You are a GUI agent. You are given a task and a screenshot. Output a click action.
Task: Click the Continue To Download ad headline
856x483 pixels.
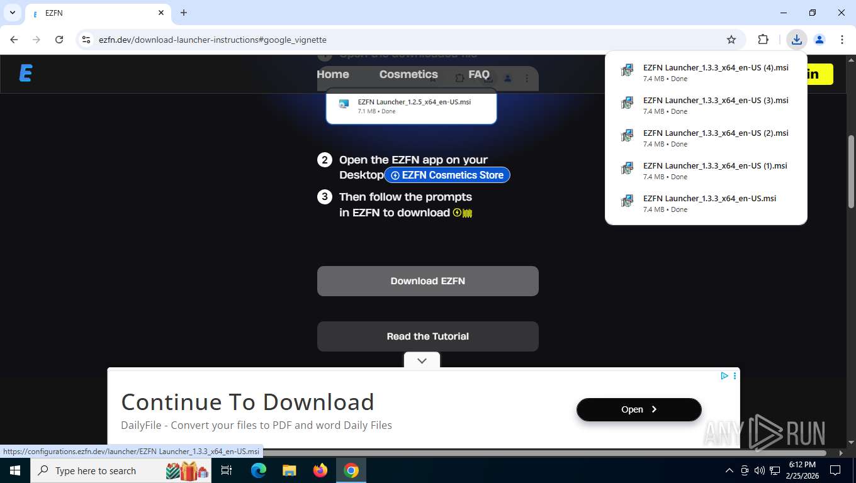247,402
